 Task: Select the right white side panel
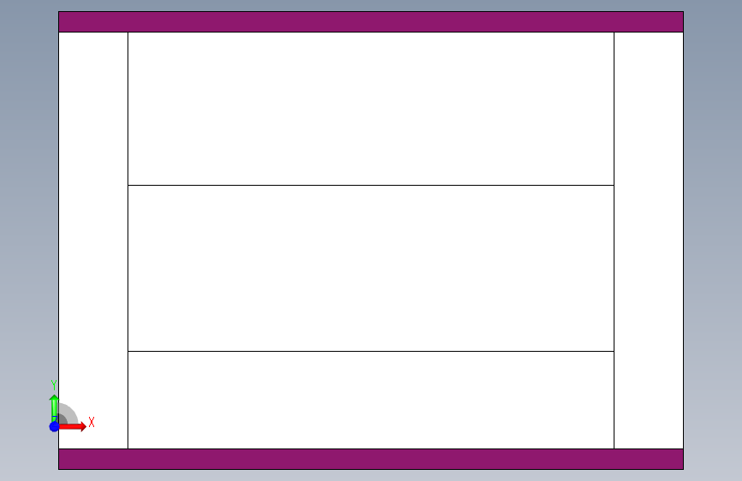[649, 240]
